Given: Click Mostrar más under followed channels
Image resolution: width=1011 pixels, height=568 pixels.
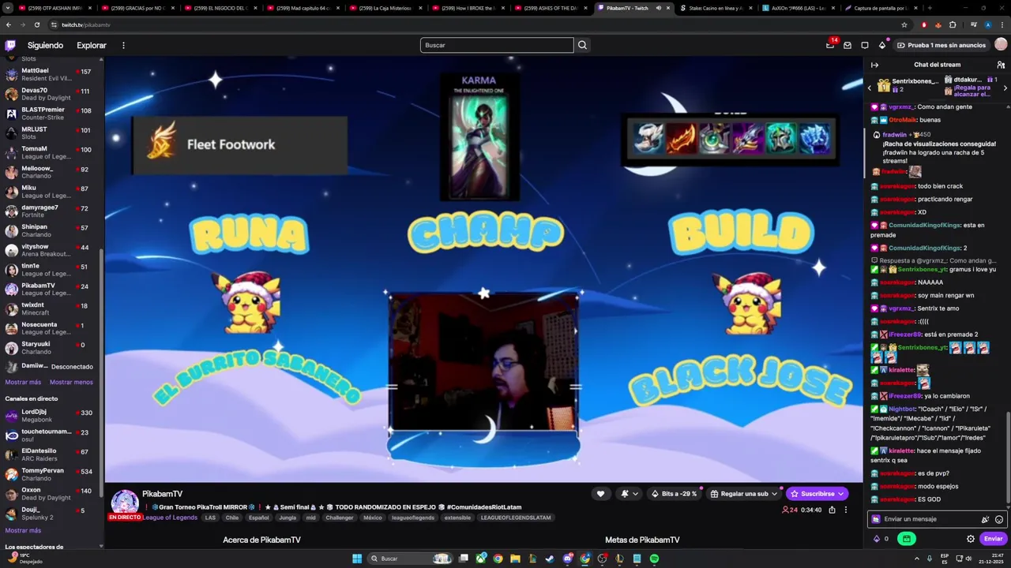Looking at the screenshot, I should (x=23, y=382).
